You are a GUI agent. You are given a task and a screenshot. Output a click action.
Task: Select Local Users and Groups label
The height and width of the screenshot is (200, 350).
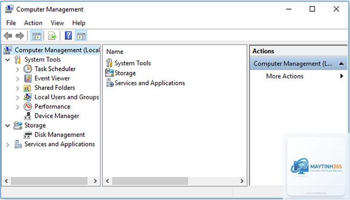click(x=67, y=97)
